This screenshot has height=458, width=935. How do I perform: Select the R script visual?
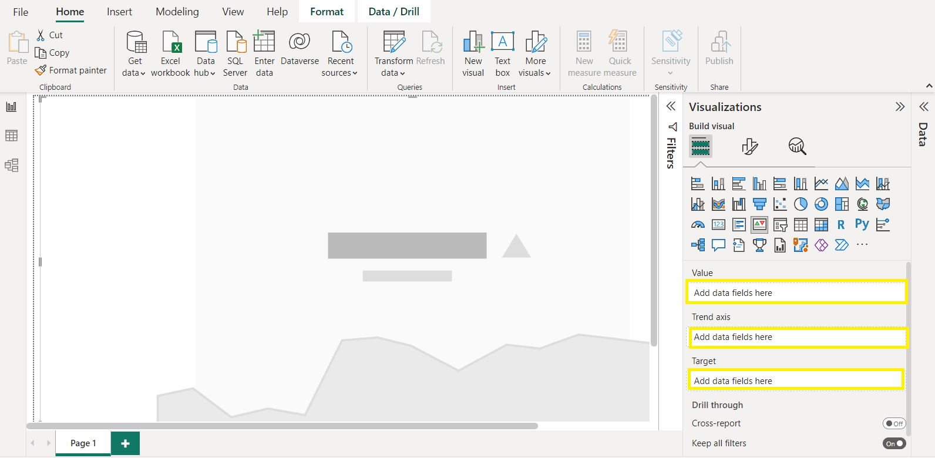(x=842, y=224)
